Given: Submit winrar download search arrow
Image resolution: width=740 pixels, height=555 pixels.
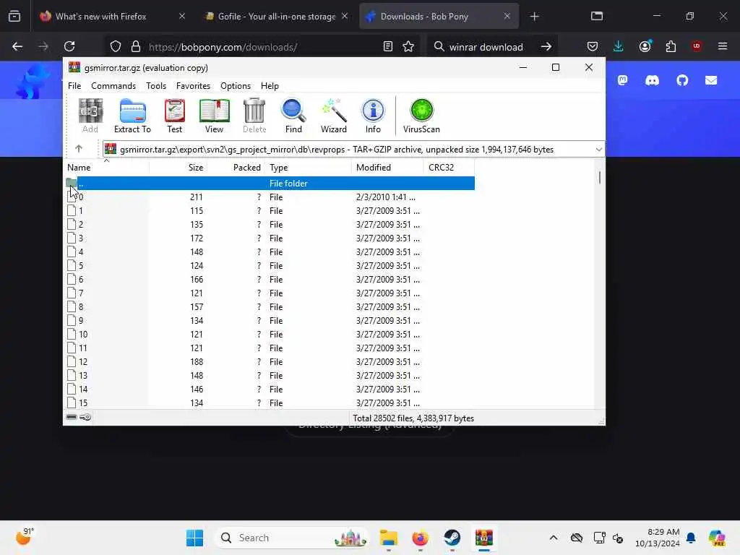Looking at the screenshot, I should coord(546,47).
